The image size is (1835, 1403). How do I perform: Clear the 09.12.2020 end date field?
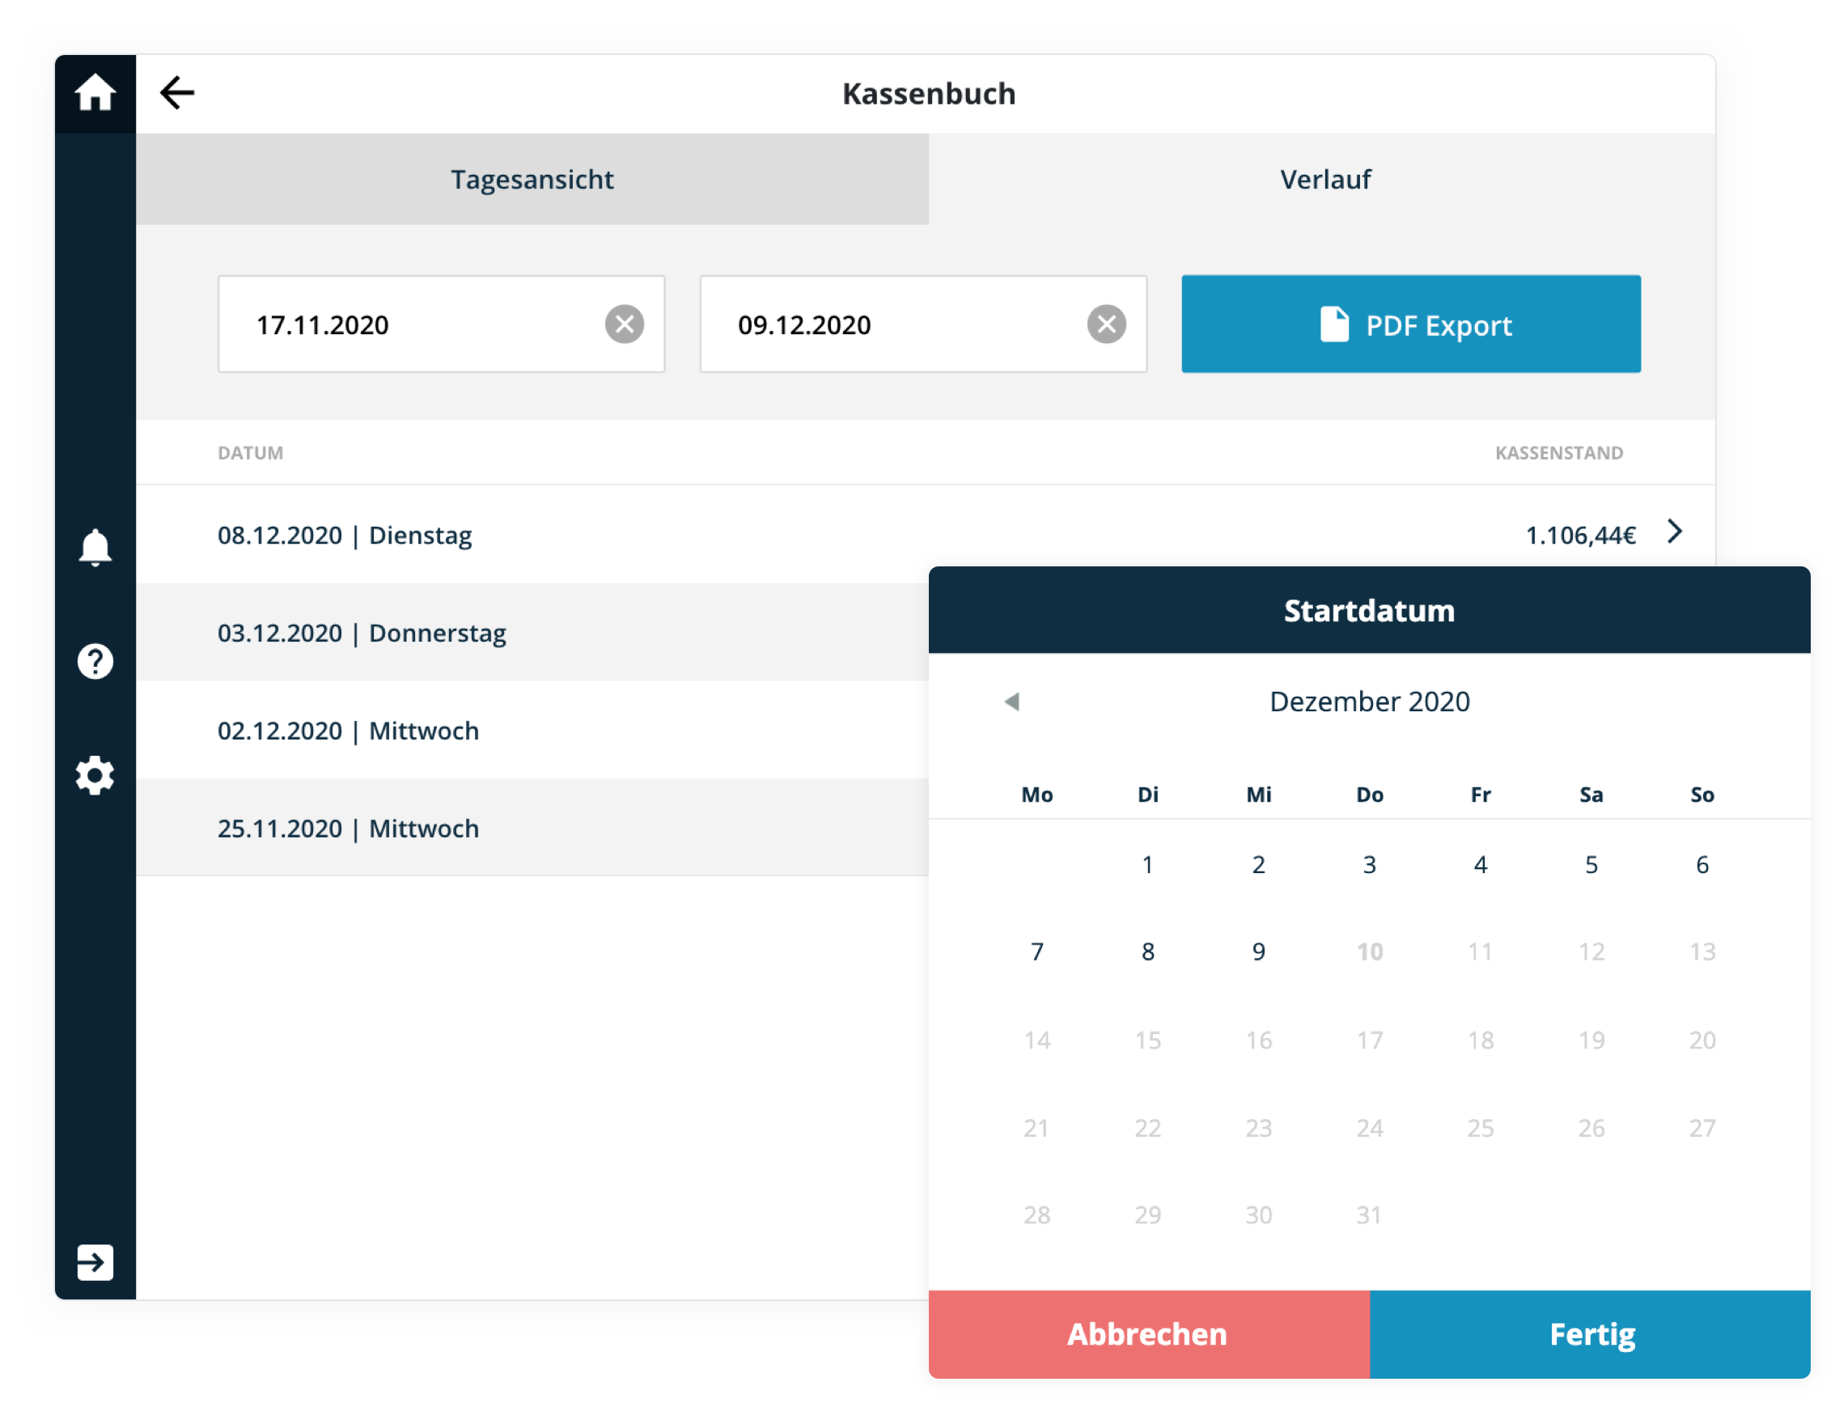[x=1106, y=324]
